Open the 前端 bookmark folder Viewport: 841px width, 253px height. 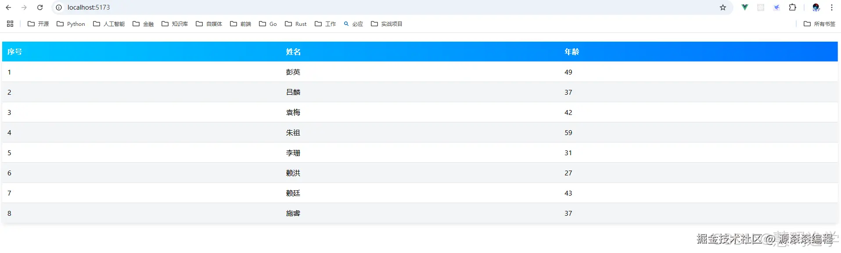(x=241, y=24)
